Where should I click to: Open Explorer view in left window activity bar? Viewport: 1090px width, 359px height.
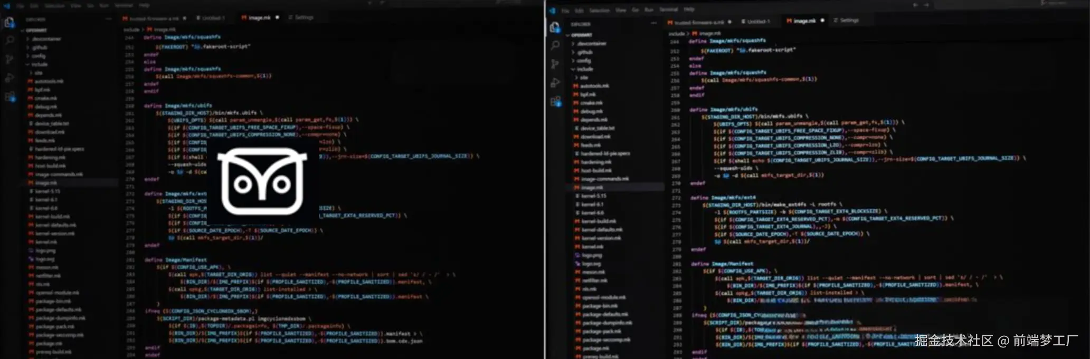(x=9, y=22)
